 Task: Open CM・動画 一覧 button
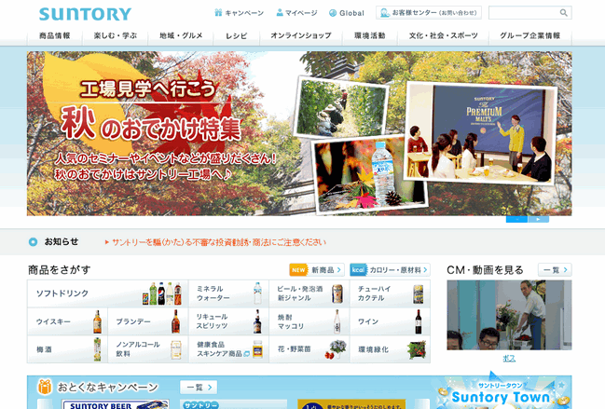[555, 270]
